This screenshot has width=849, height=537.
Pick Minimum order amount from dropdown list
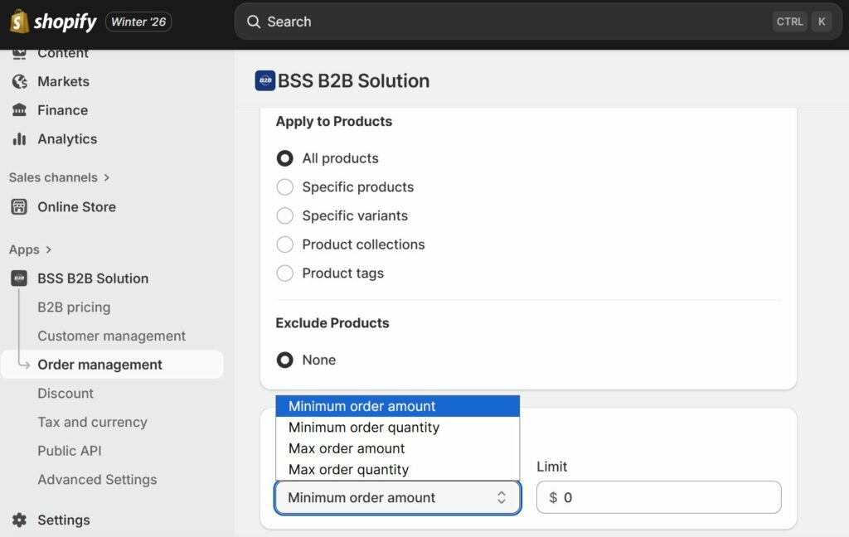click(x=397, y=406)
